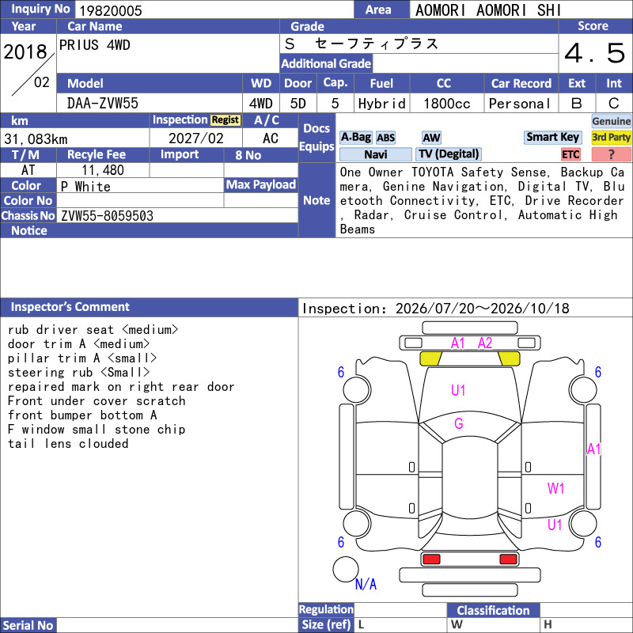Click the right red tail lamp on diagram
The width and height of the screenshot is (633, 633).
(508, 559)
